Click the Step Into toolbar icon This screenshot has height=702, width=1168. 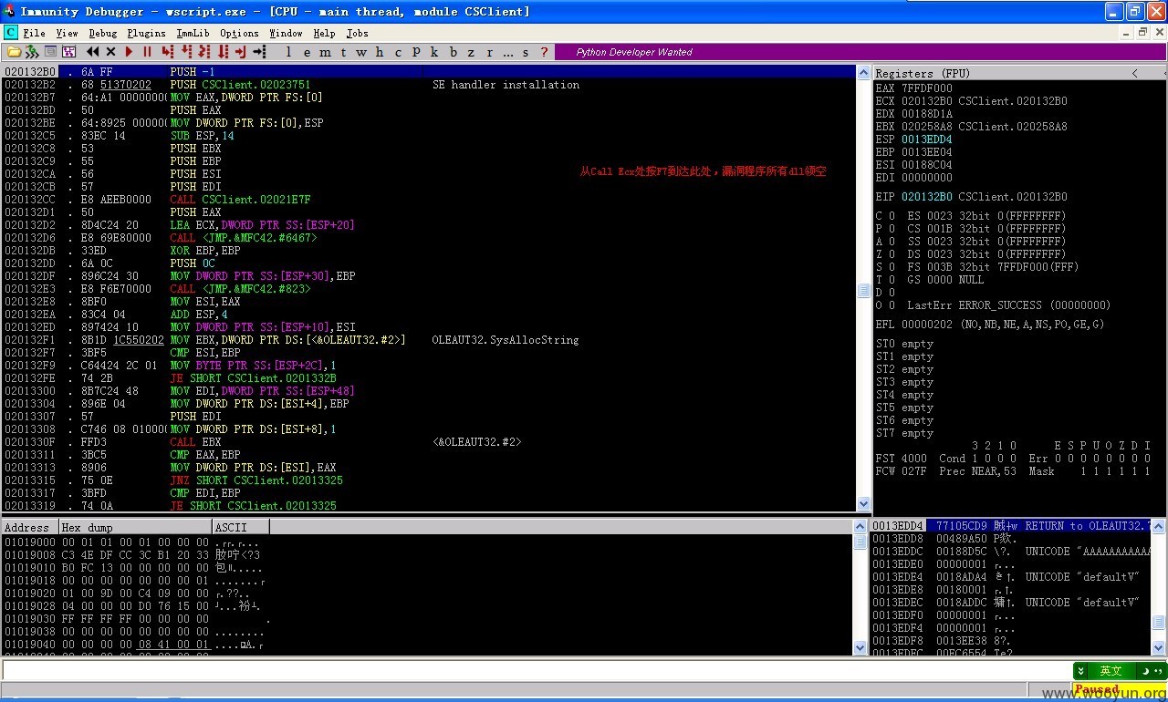[x=168, y=52]
